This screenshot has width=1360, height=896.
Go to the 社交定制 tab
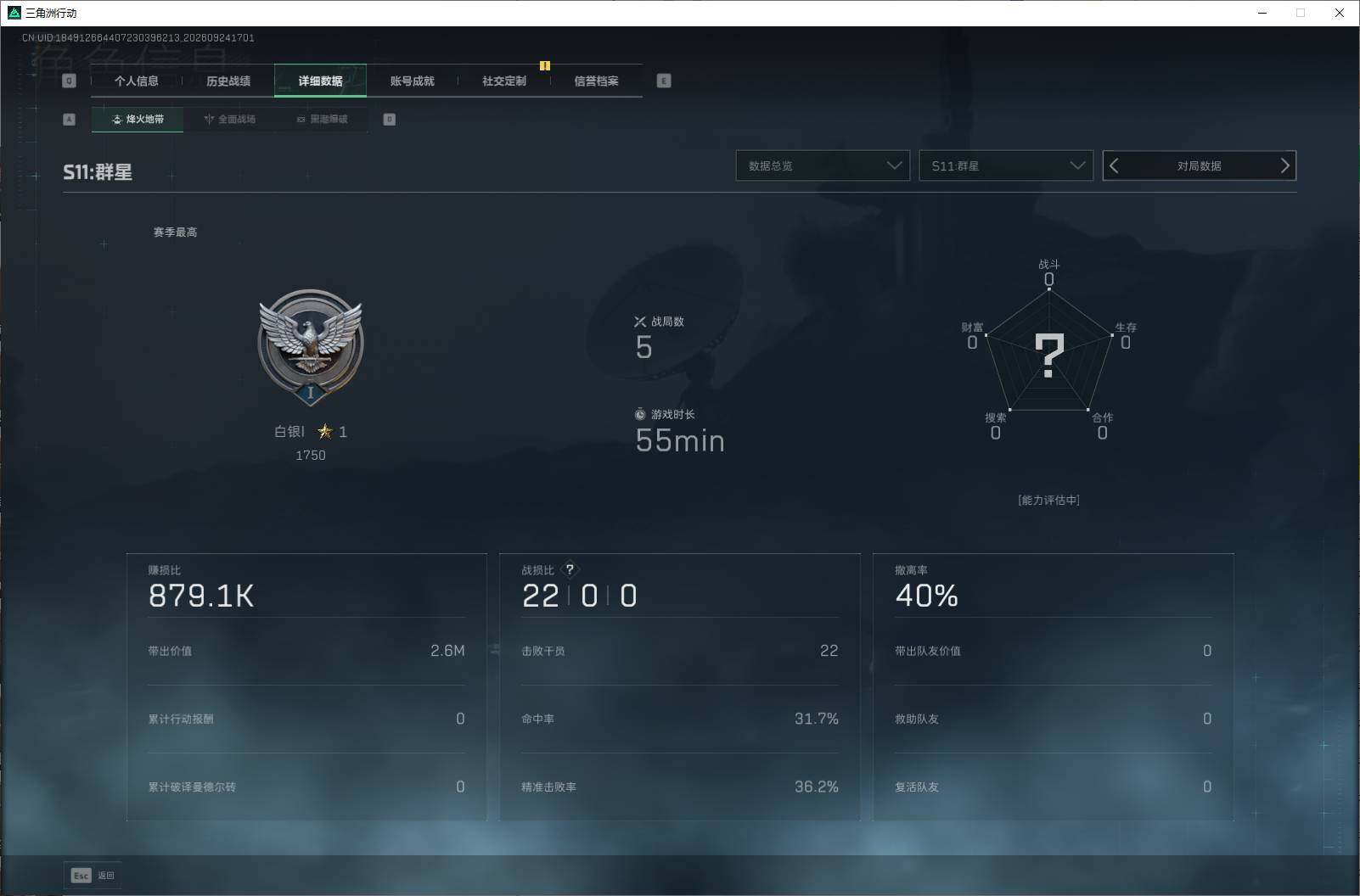504,81
